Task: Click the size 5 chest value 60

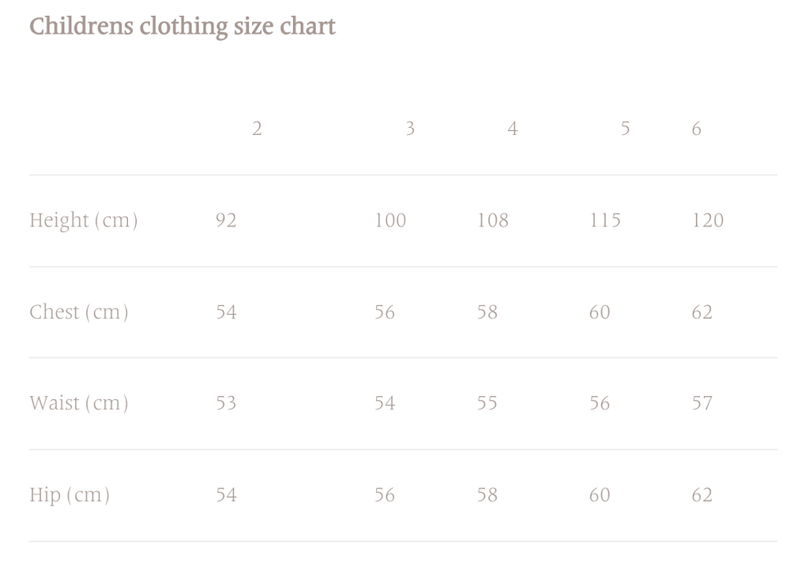Action: [600, 312]
